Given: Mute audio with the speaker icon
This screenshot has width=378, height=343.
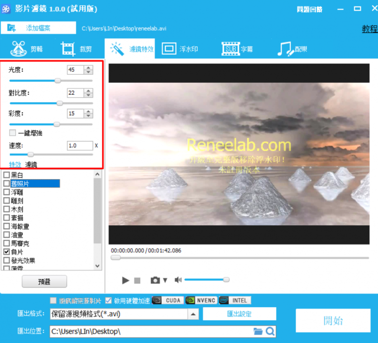Looking at the screenshot, I should [178, 280].
